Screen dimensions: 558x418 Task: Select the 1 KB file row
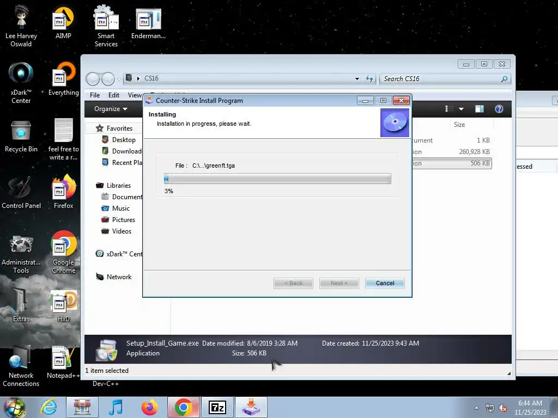click(x=451, y=140)
